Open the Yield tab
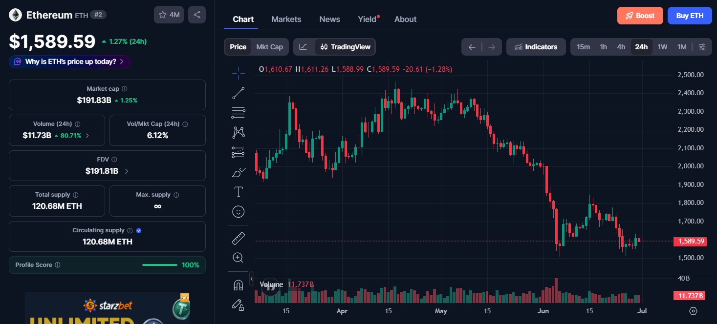This screenshot has height=324, width=717. 368,19
